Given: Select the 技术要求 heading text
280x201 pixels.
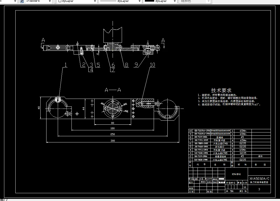Looking at the screenshot, I should (x=221, y=90).
